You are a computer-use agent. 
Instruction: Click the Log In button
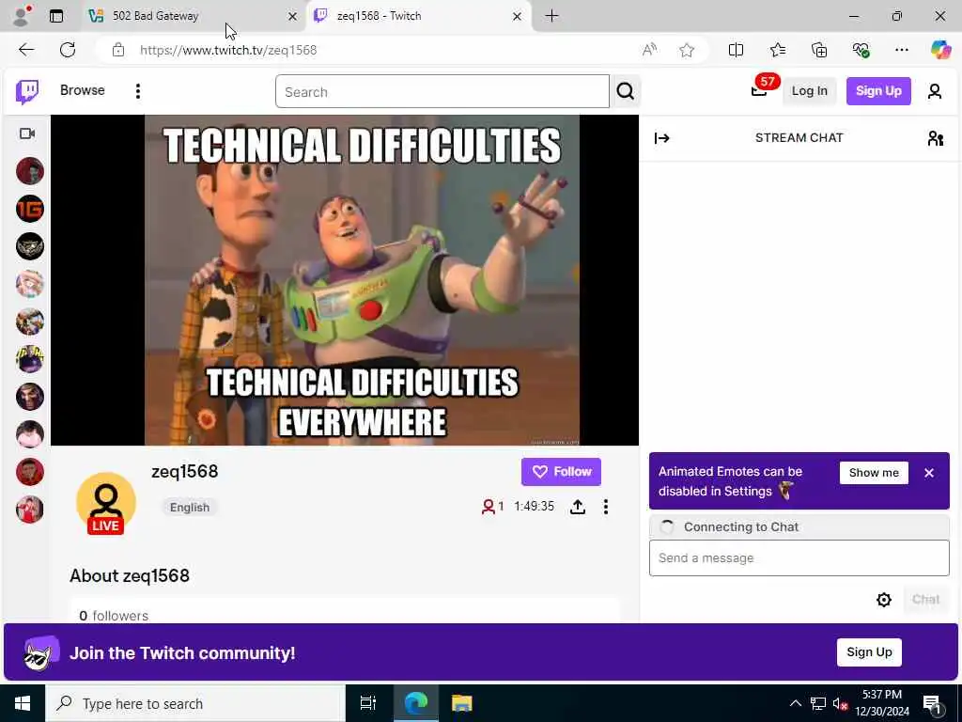point(809,91)
